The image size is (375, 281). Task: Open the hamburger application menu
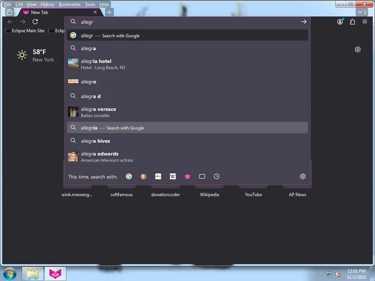click(365, 22)
